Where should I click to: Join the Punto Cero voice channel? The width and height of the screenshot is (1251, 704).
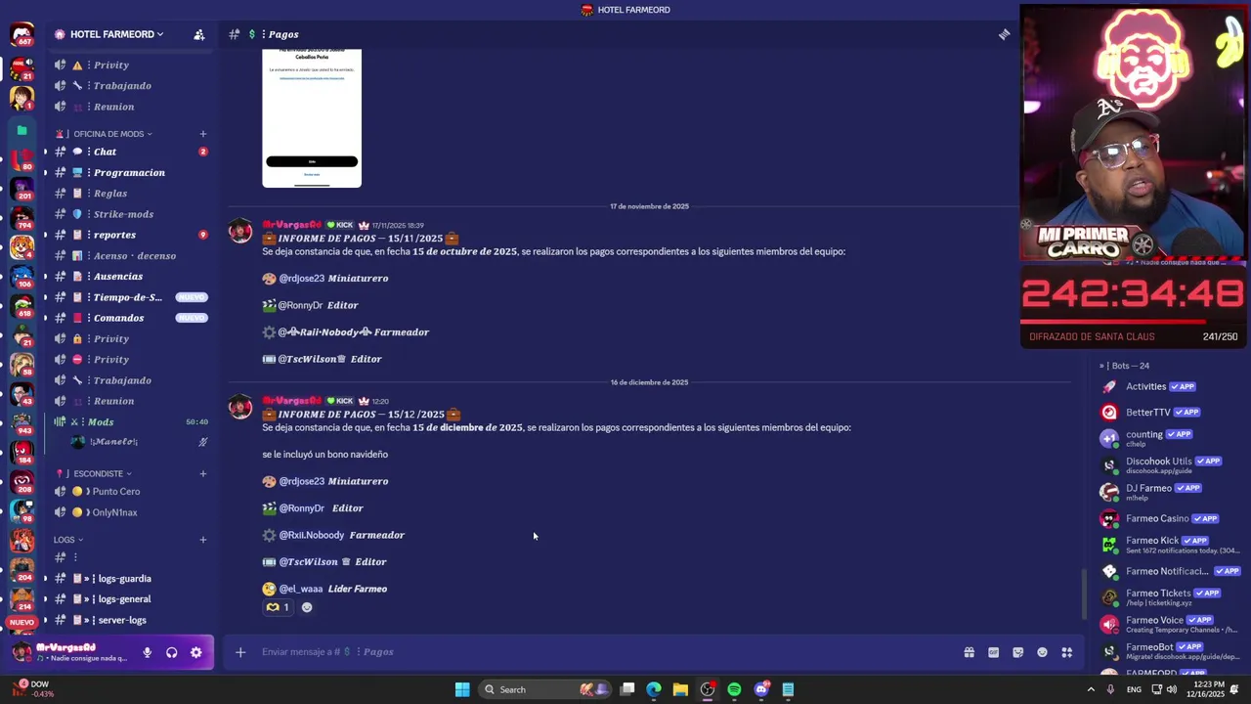coord(129,492)
